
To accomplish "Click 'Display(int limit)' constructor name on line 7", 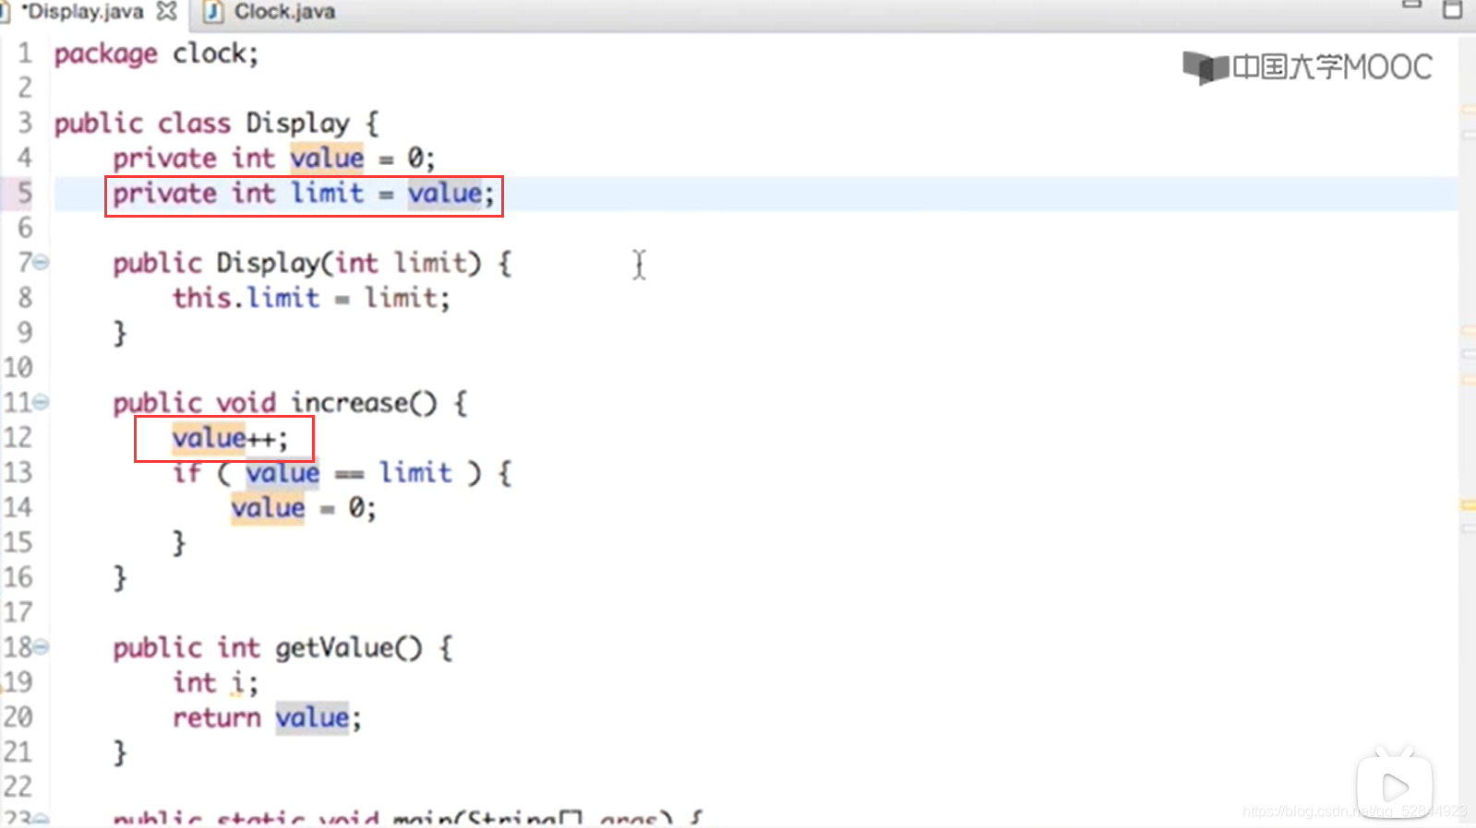I will click(349, 264).
